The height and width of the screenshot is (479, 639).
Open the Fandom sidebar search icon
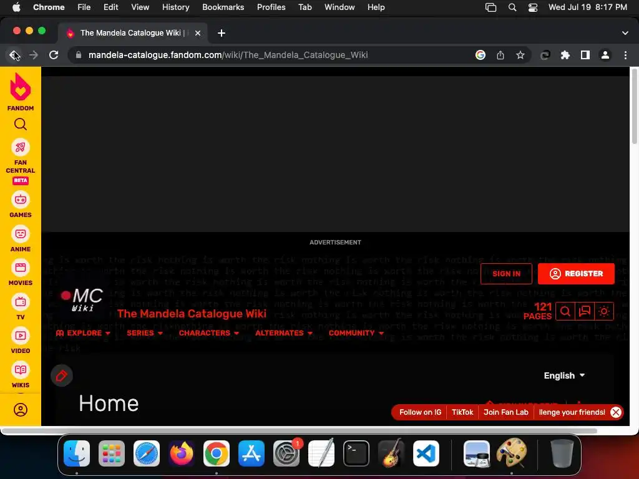pyautogui.click(x=21, y=124)
